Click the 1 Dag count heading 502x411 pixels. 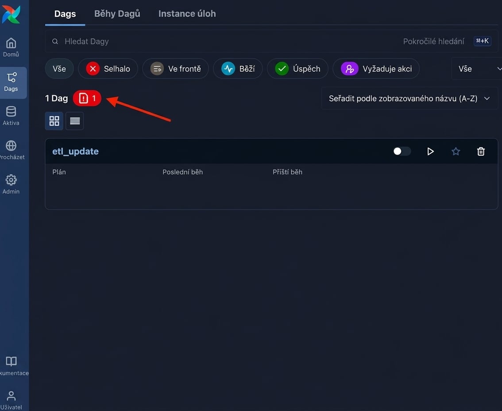click(x=57, y=98)
